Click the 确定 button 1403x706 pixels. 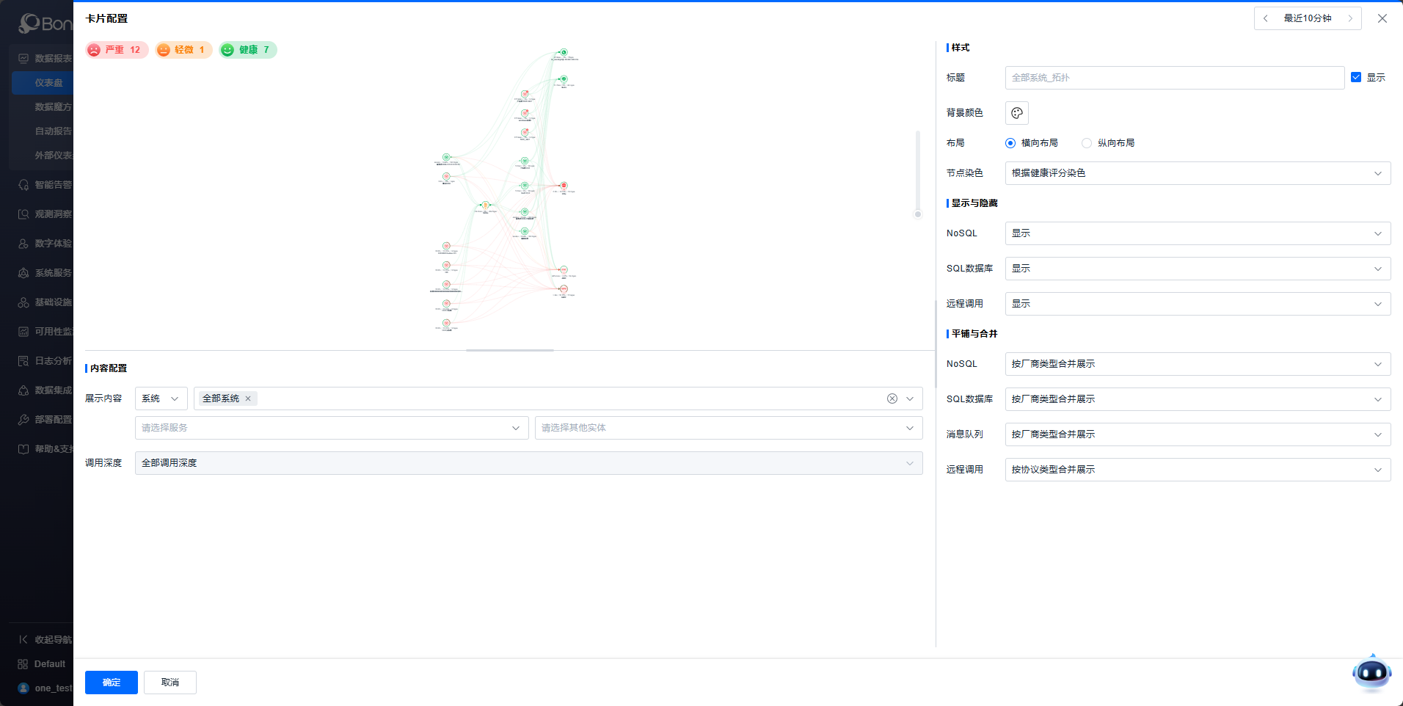click(x=112, y=683)
